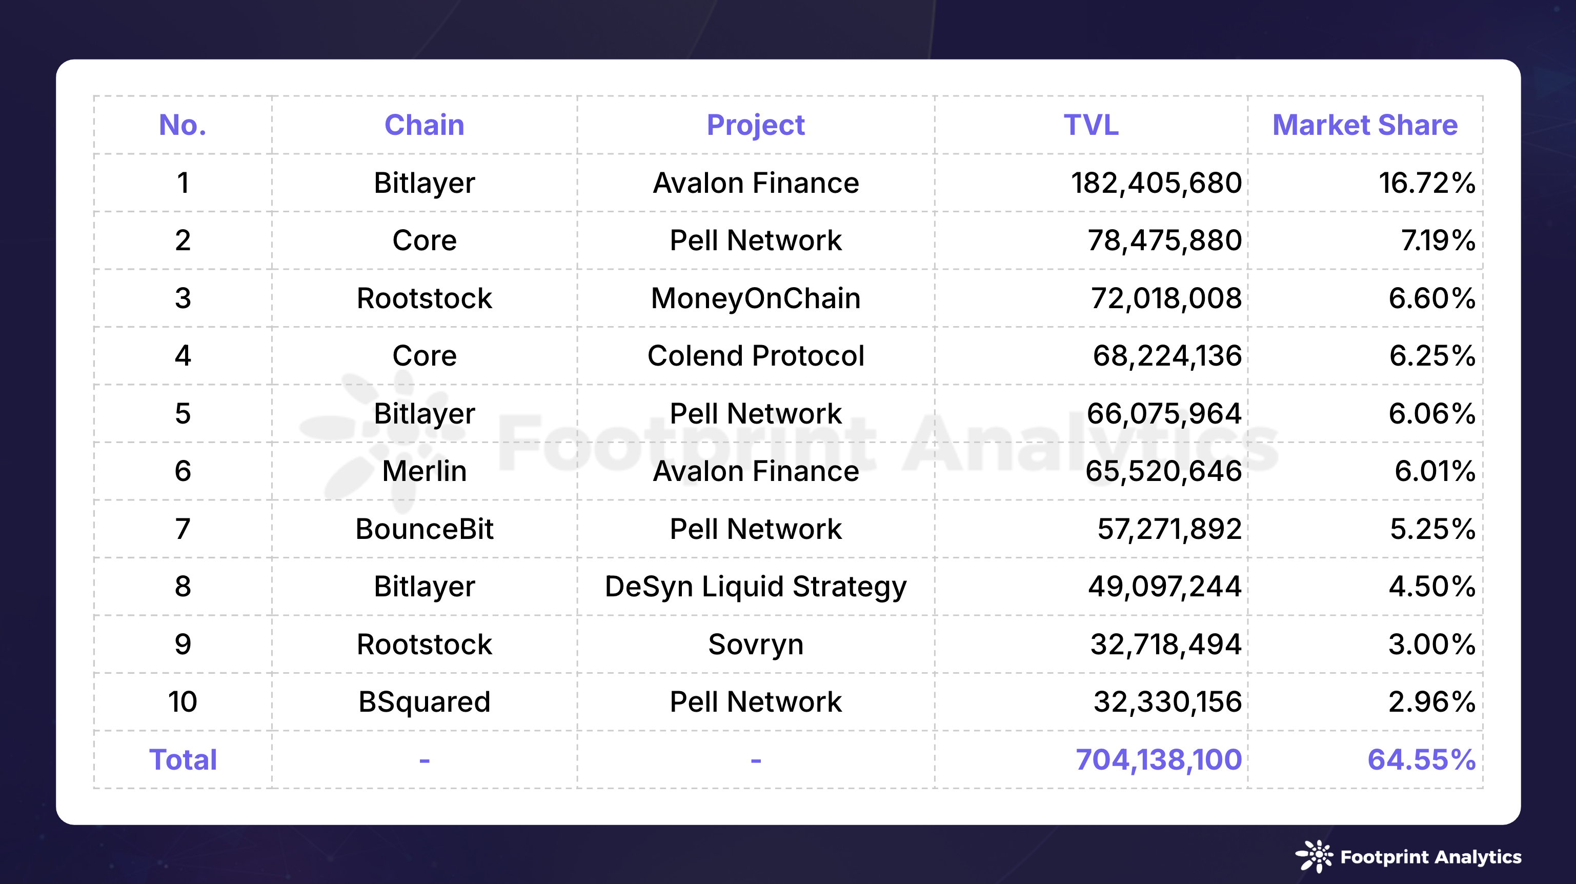Select the BSquared chain cell
This screenshot has width=1576, height=884.
point(424,701)
